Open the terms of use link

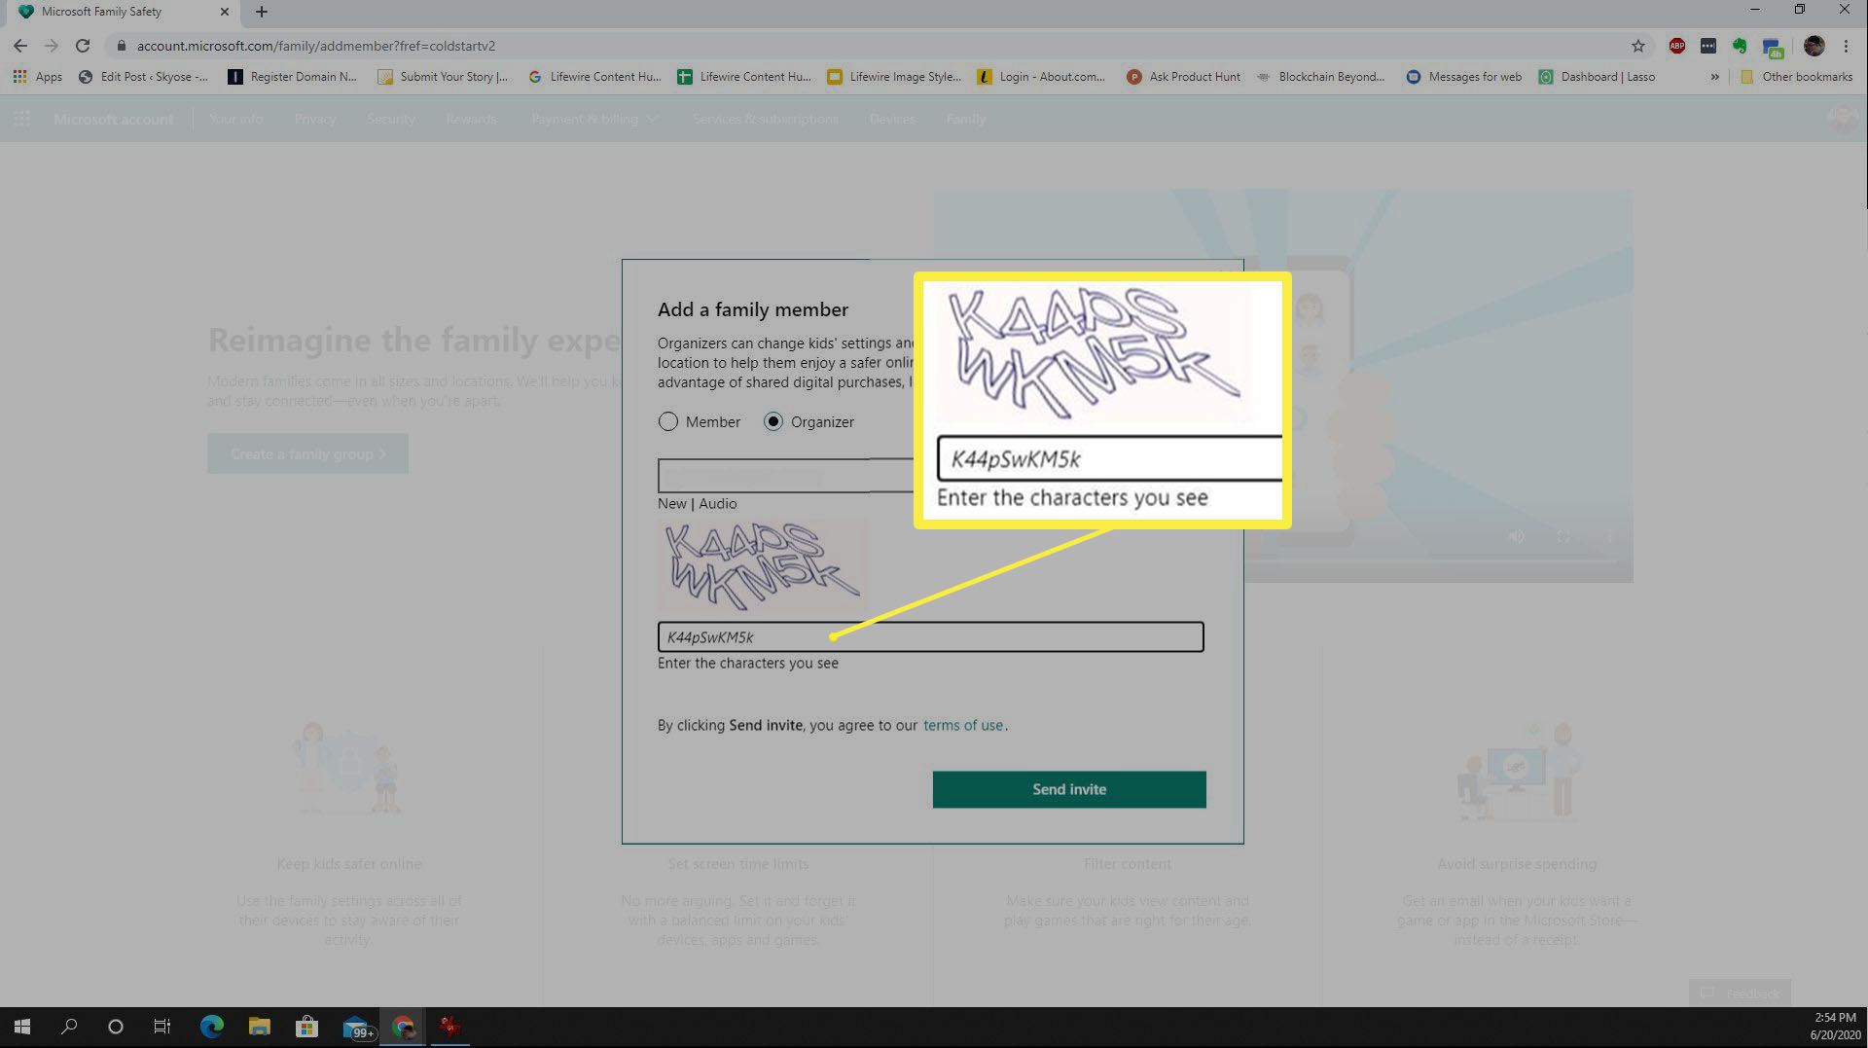click(x=962, y=725)
